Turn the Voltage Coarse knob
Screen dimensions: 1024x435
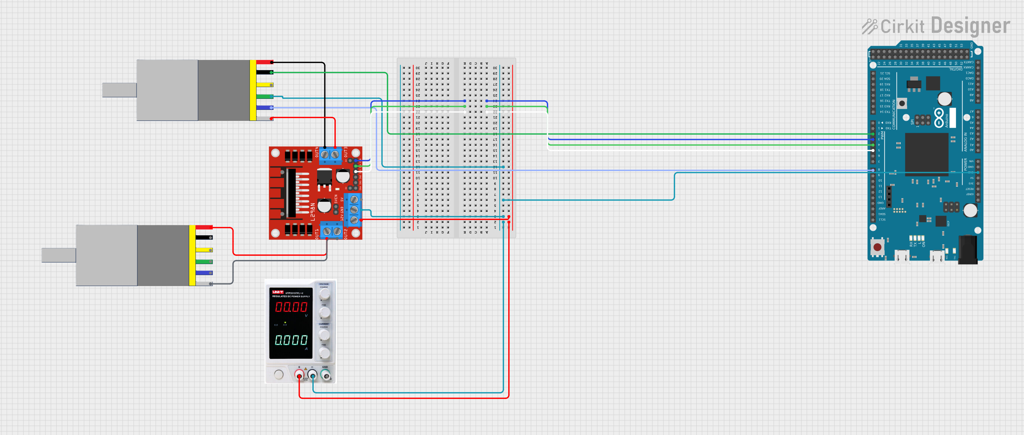[x=324, y=294]
